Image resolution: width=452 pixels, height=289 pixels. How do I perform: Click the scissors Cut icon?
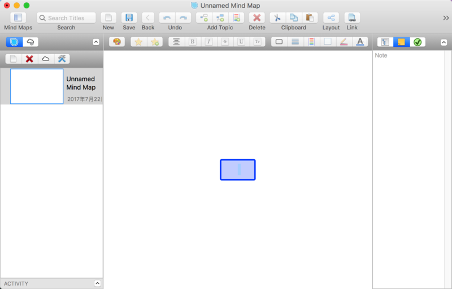click(277, 18)
